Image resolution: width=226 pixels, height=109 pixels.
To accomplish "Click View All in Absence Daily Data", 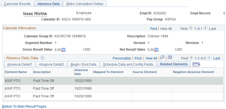I will [x=151, y=58].
